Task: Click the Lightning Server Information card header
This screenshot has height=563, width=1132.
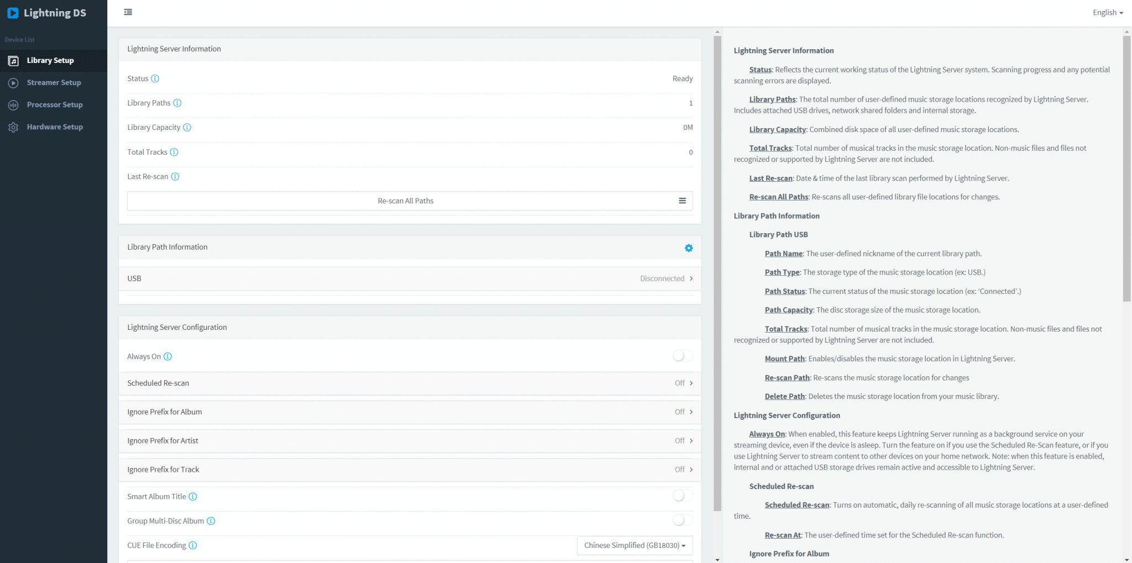Action: pyautogui.click(x=410, y=49)
